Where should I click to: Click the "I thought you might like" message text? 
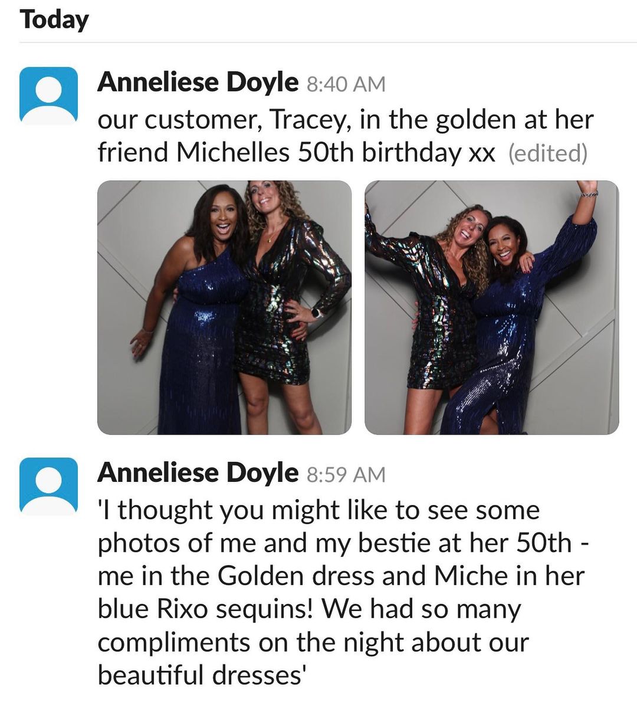pyautogui.click(x=318, y=510)
